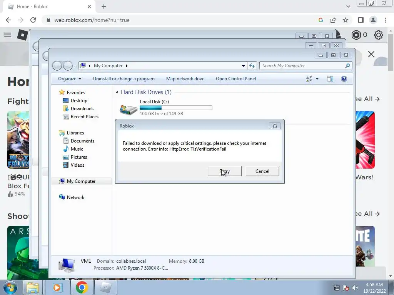Screen dimensions: 394x295
Task: Bookmark this page with the star icon
Action: coord(346,20)
